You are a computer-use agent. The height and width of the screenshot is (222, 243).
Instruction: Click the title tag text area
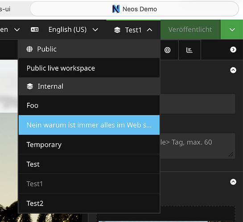click(198, 146)
